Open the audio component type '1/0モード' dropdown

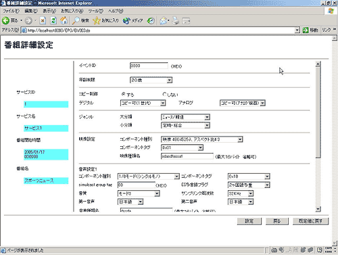(149, 177)
